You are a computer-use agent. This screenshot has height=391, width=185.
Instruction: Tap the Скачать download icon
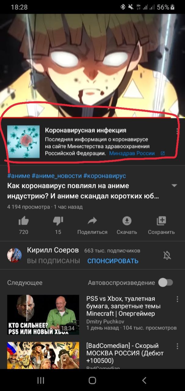[127, 221]
